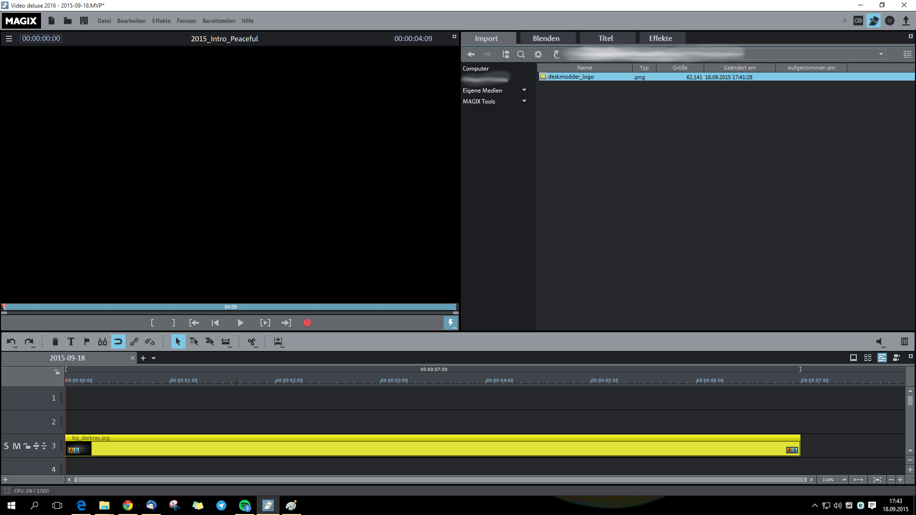
Task: Select the single-track mouse mode icon
Action: (194, 341)
